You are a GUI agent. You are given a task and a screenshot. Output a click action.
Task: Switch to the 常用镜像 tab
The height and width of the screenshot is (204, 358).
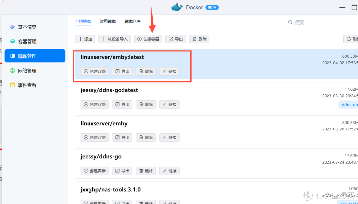coord(107,21)
